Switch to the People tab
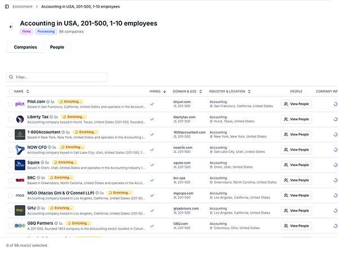The height and width of the screenshot is (253, 338). coord(57,47)
